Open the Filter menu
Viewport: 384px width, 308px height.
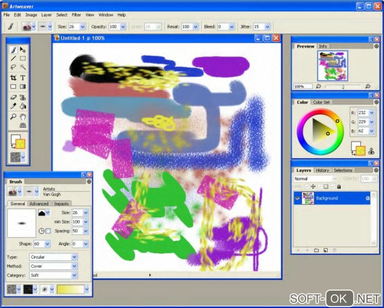(x=76, y=15)
